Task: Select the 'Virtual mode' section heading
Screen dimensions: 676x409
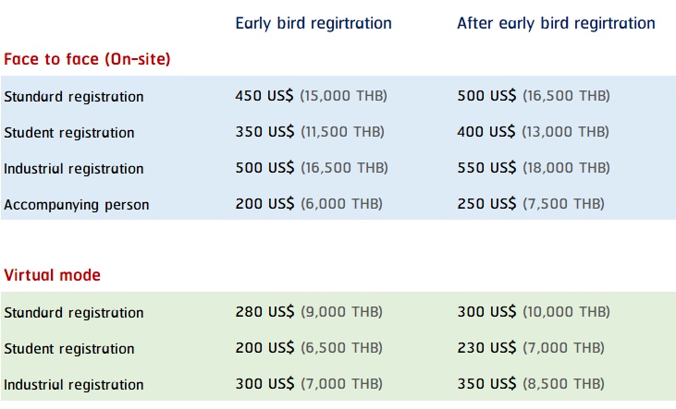Action: (x=52, y=275)
